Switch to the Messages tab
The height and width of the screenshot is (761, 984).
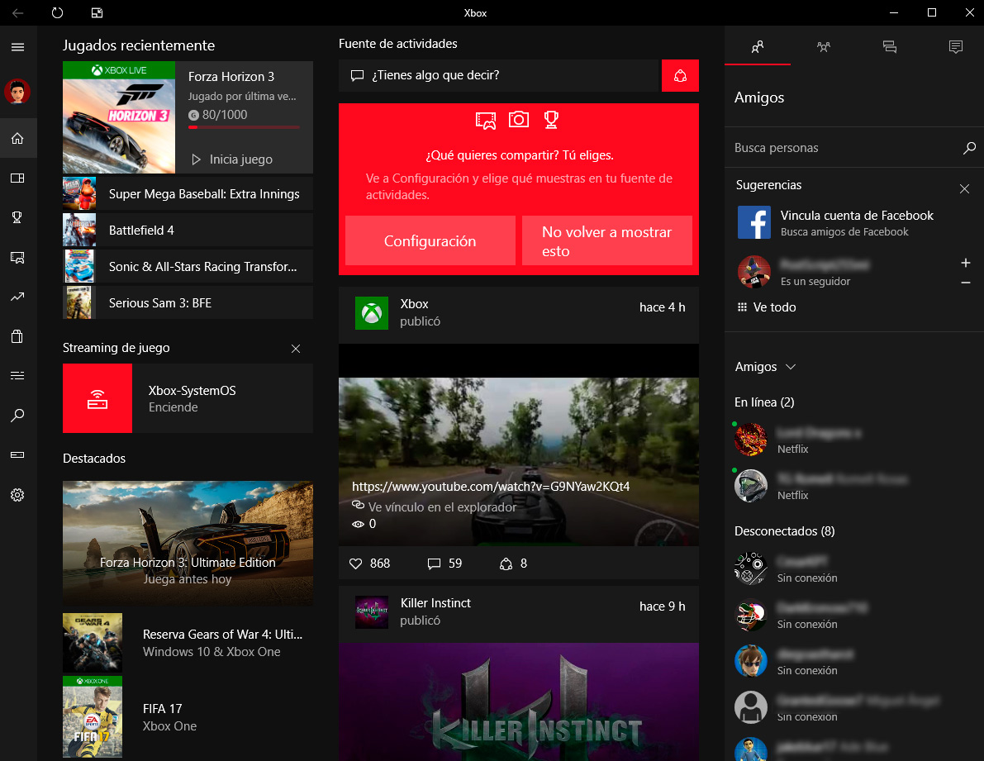[889, 46]
